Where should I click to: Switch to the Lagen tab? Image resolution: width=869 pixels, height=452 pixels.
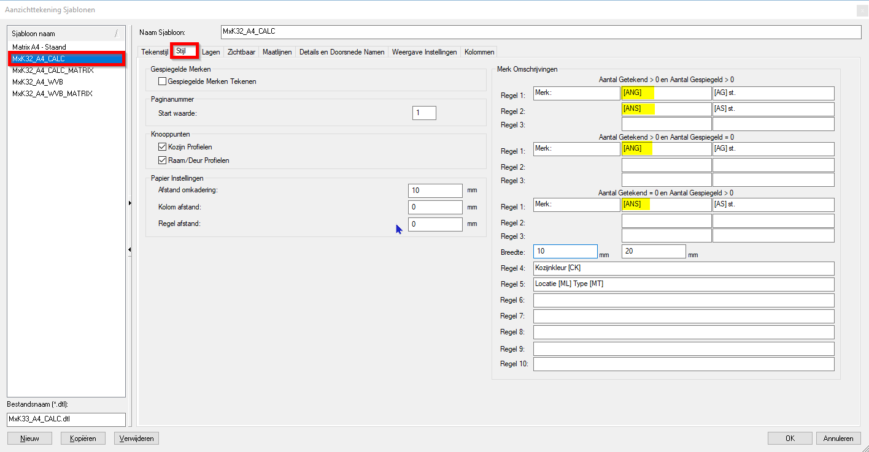[x=211, y=52]
